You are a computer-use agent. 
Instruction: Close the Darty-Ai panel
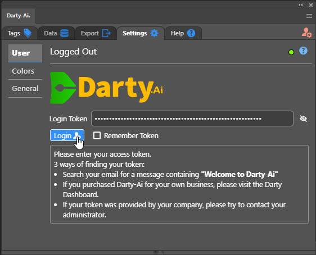click(311, 5)
